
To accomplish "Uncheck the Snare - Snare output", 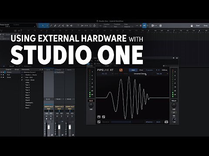I will 22,80.
